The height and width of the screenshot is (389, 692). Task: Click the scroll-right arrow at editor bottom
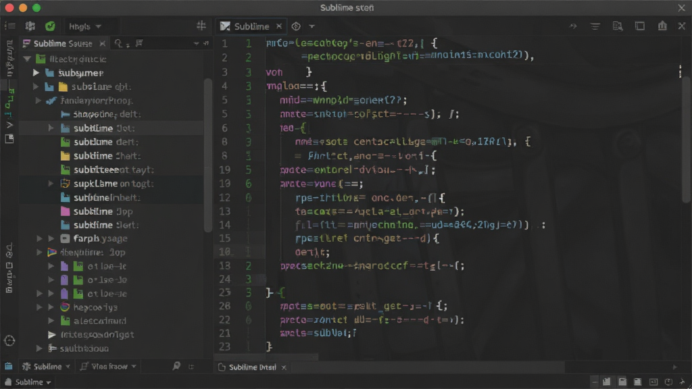pyautogui.click(x=675, y=367)
